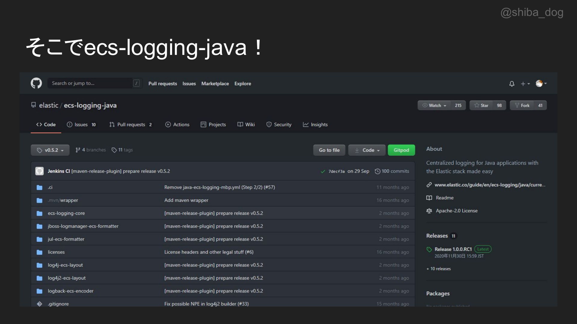Viewport: 577px width, 324px height.
Task: Click the folder icon beside licenses
Action: [39, 252]
